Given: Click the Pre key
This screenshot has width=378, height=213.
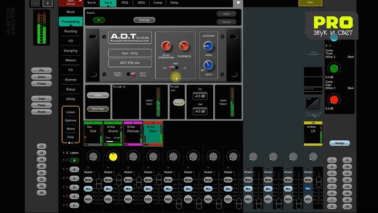Looking at the screenshot, I should tap(41, 70).
